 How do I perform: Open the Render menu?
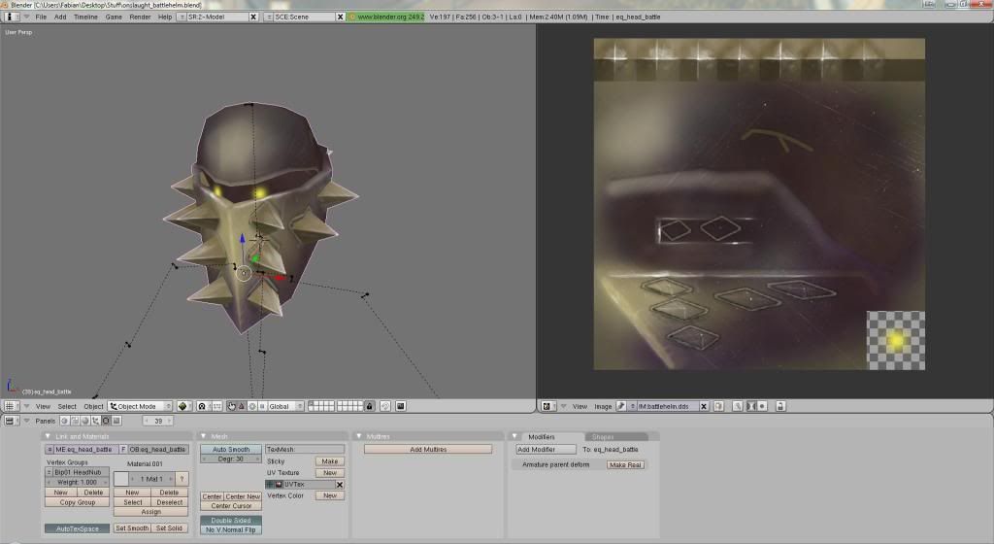140,17
